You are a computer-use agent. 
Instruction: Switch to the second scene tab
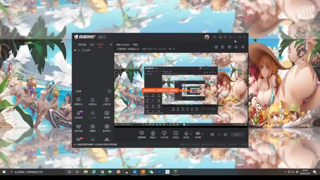(x=92, y=44)
